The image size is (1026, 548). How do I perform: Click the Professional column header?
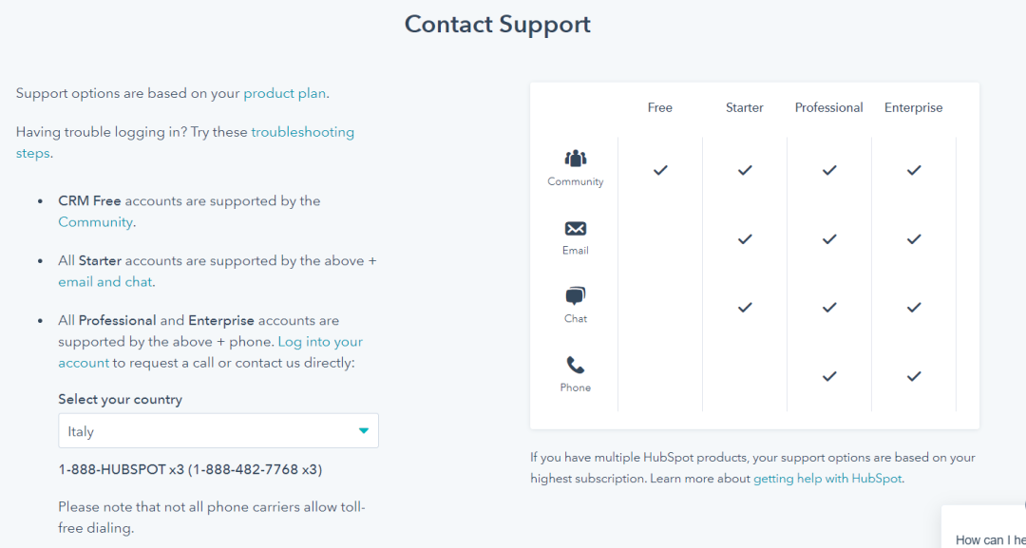point(829,107)
